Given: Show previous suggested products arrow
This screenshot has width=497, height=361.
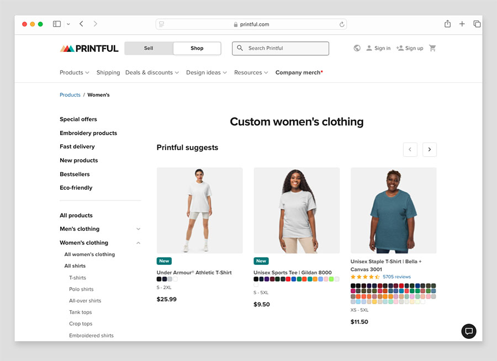Looking at the screenshot, I should pyautogui.click(x=410, y=149).
